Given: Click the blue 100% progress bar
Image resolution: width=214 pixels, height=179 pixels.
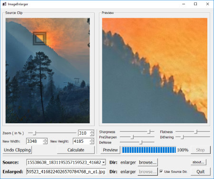Looking at the screenshot, I should tap(149, 150).
